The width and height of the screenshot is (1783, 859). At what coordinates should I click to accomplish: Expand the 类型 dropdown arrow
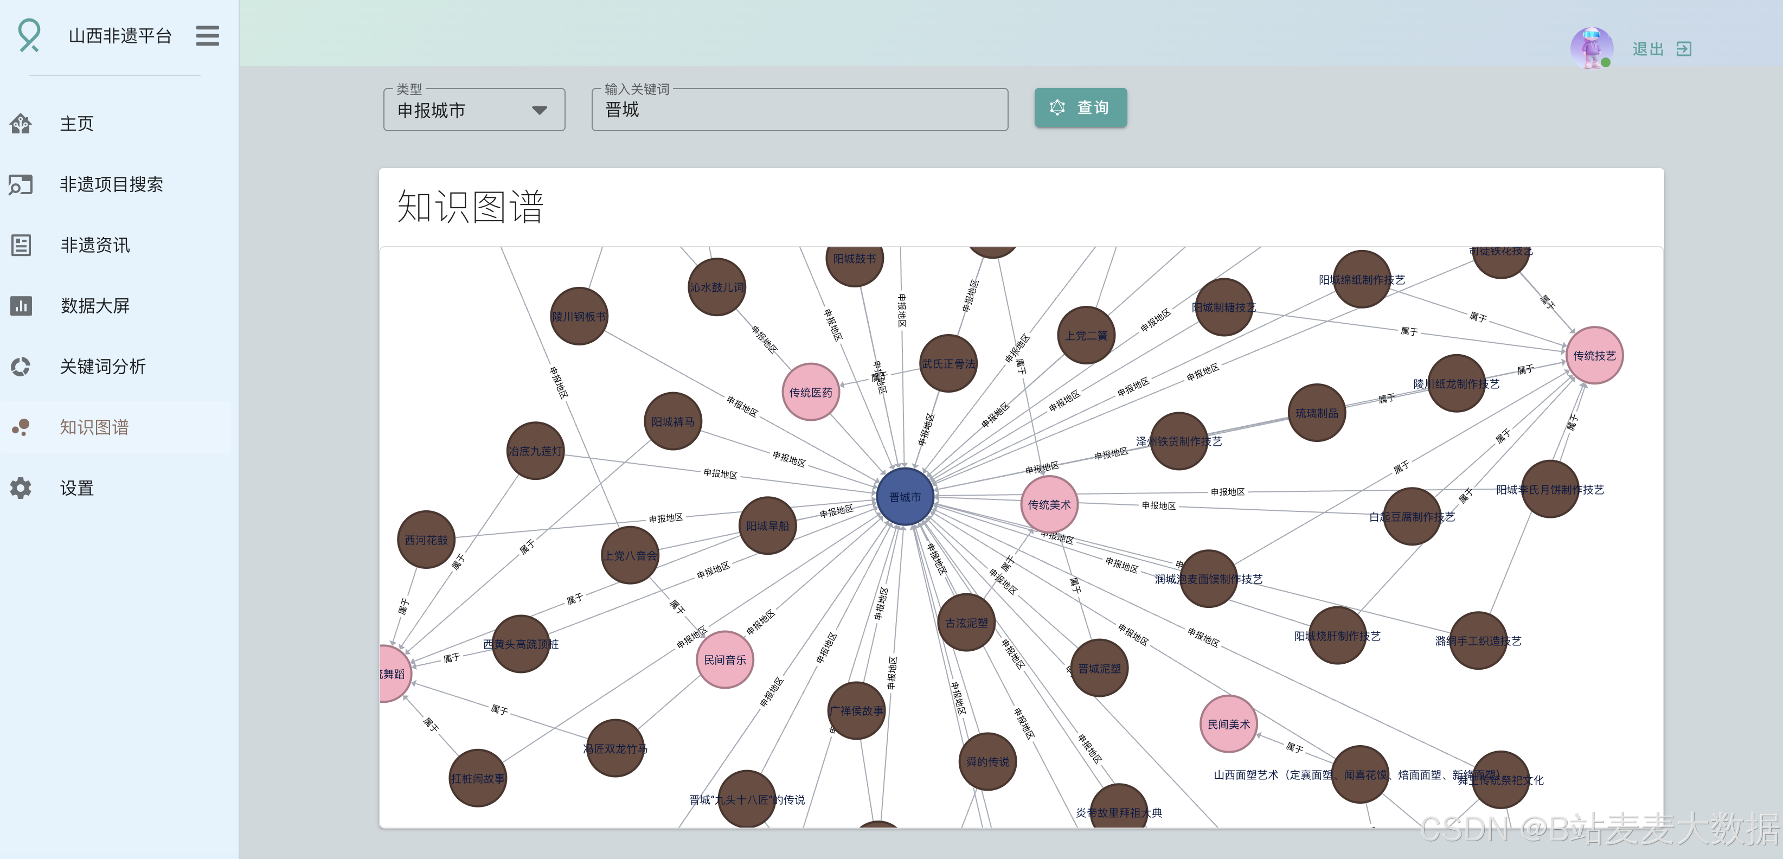(539, 110)
